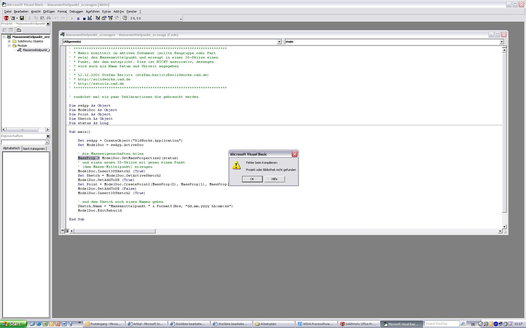Viewport: 526px width, 328px height.
Task: Save the macro with the floppy icon
Action: [x=22, y=18]
